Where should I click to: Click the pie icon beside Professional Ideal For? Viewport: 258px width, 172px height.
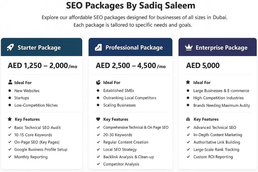pos(98,82)
